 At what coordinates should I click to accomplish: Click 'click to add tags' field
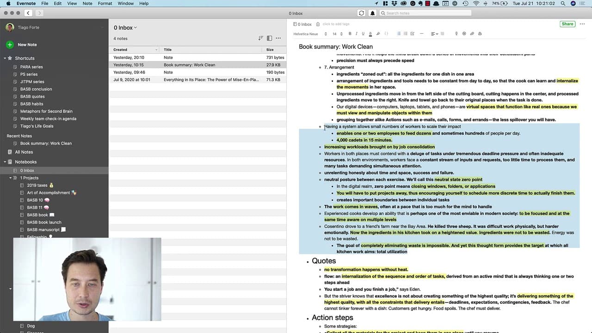point(336,24)
